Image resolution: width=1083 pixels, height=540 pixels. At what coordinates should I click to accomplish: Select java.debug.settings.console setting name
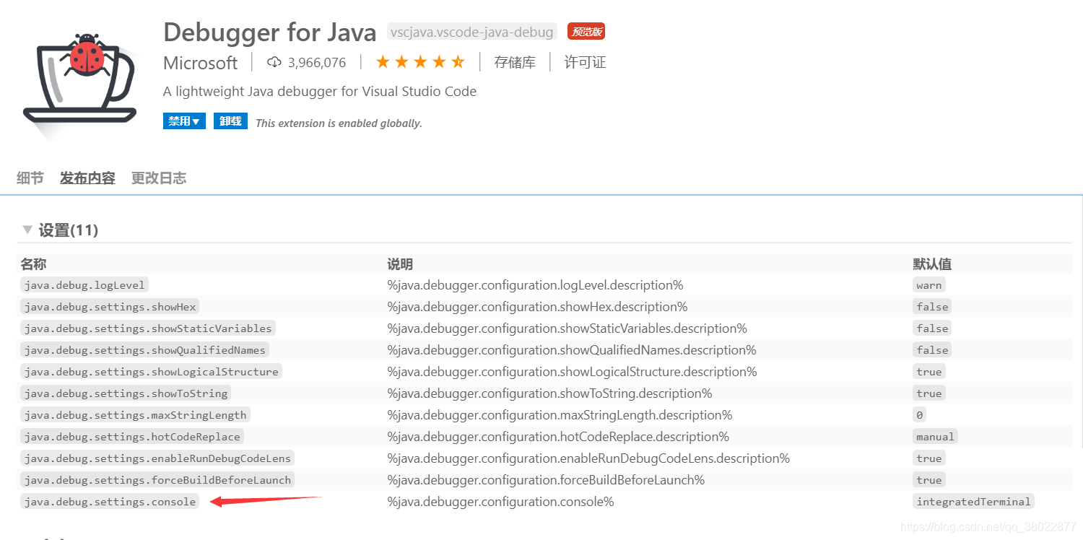(x=110, y=502)
